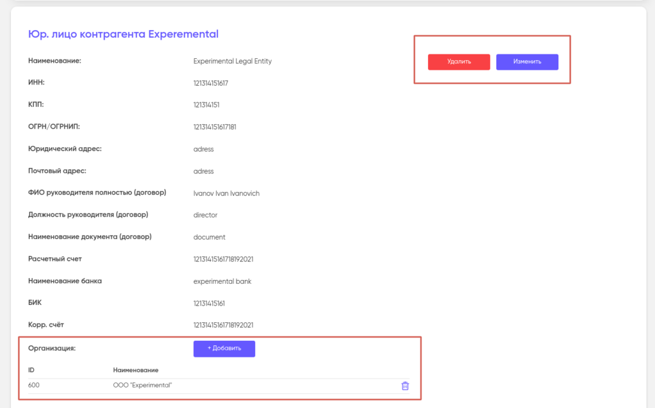Click the ИНН value 121314151617
Viewport: 655px width, 408px height.
tap(210, 83)
